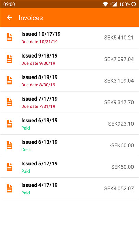Click document icon for invoice issued 8/19/19

click(9, 81)
